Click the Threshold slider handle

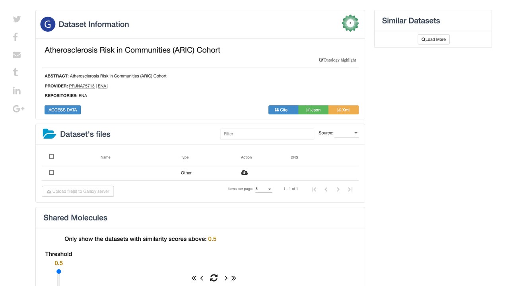coord(58,272)
